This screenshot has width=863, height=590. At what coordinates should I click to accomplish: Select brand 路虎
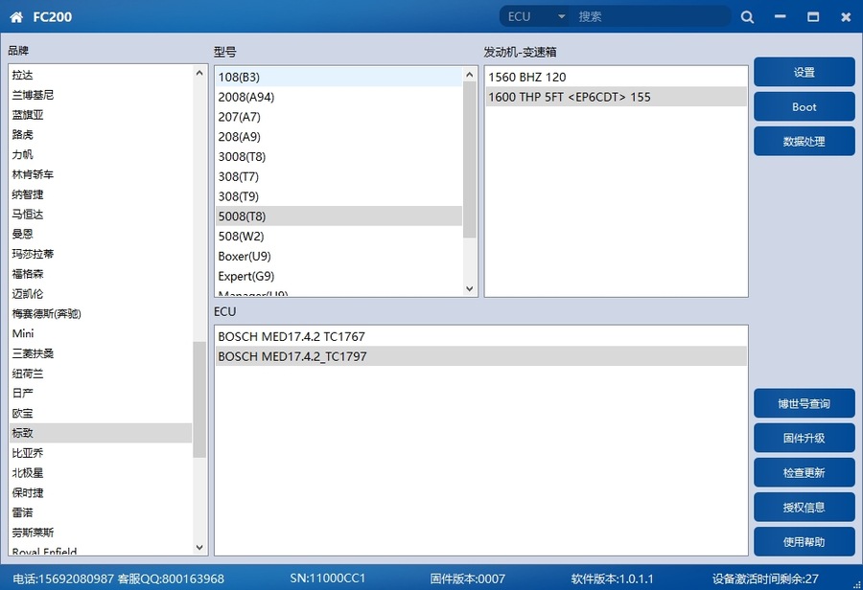click(101, 134)
